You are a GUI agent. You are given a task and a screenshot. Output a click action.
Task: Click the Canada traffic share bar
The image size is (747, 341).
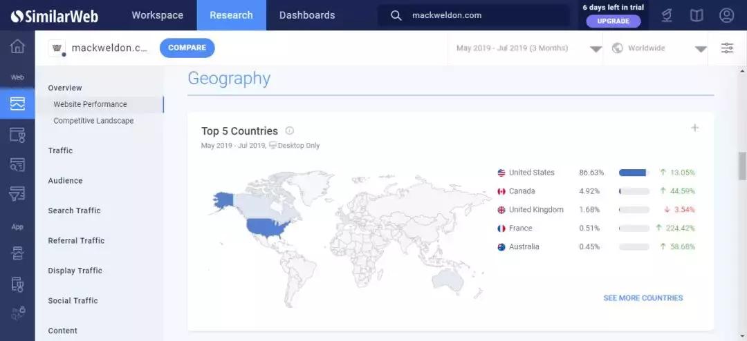(x=634, y=191)
